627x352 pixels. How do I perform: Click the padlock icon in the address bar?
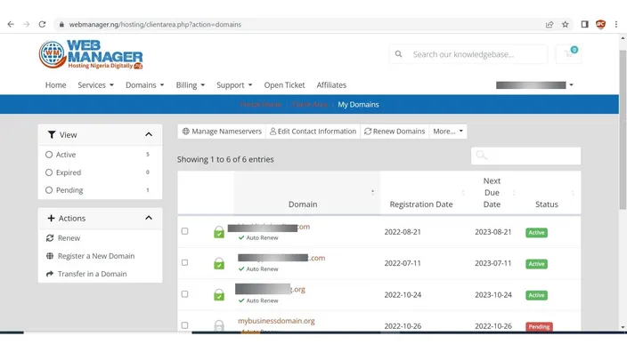61,24
